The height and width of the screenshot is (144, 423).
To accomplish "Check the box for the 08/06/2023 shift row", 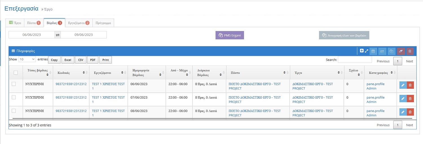I will 14,111.
